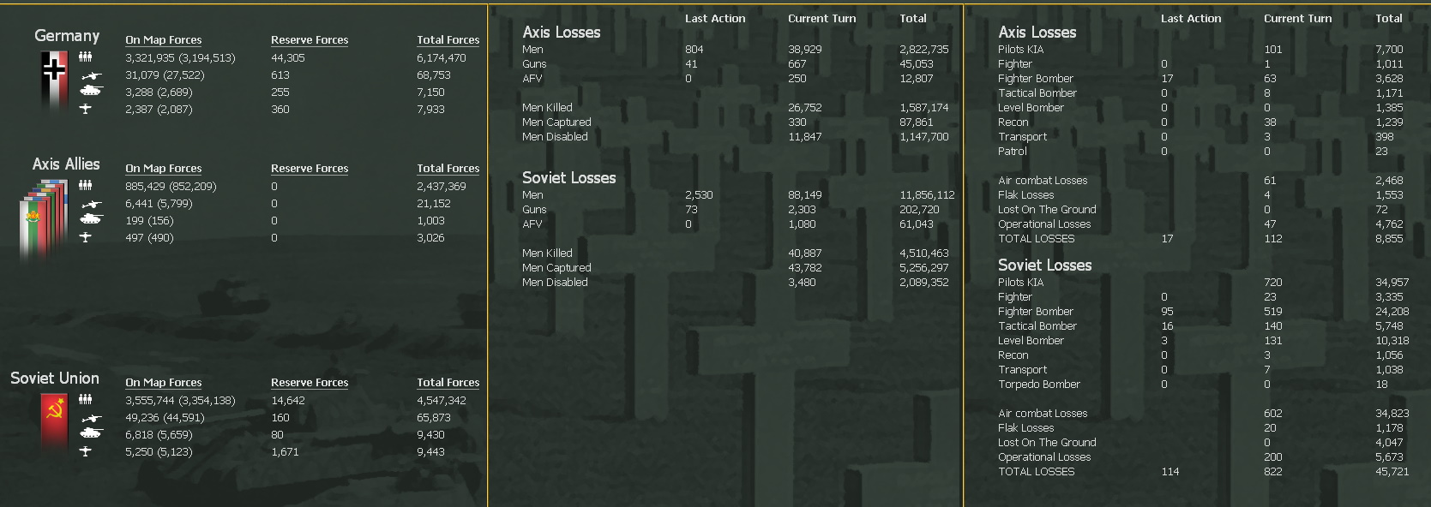
Task: Click Axis Operational Losses total 4,762
Action: [1389, 224]
